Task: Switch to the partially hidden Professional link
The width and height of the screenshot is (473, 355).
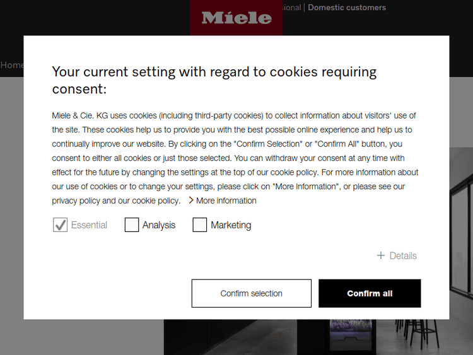Action: pos(292,8)
